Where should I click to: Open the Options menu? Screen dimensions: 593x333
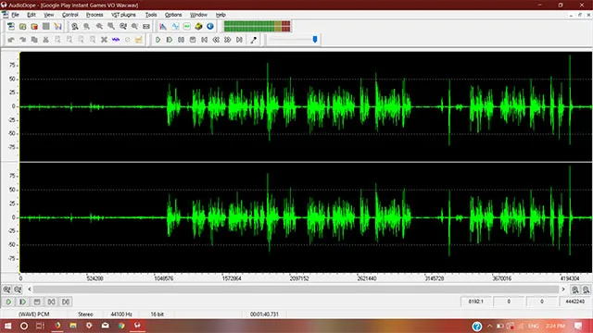[173, 15]
